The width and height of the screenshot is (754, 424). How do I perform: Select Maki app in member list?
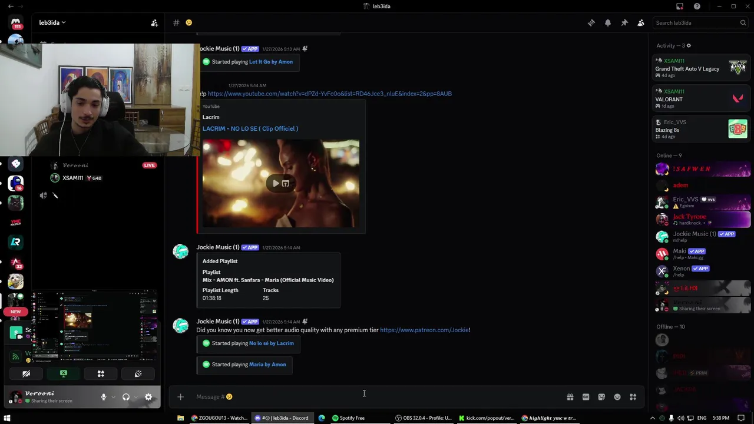702,254
